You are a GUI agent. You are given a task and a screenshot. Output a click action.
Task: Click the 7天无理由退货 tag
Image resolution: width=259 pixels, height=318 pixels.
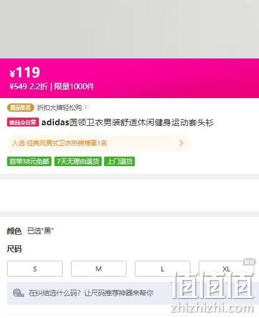coord(78,161)
